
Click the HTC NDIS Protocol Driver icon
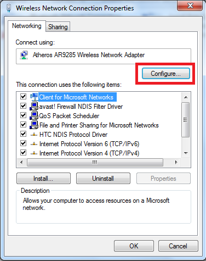tap(34, 135)
